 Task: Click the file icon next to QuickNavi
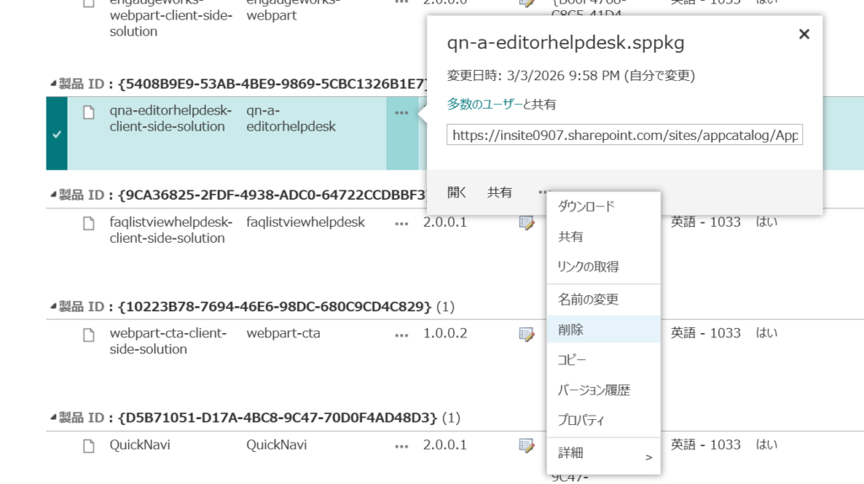[x=89, y=445]
